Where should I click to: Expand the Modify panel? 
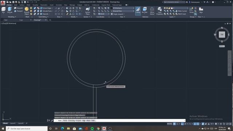tap(74, 17)
